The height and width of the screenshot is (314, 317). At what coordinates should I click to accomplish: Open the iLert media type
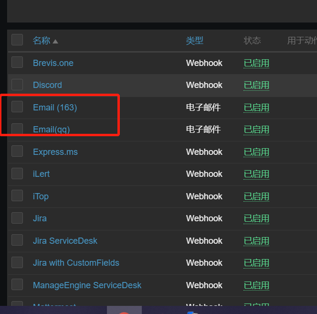(x=41, y=174)
